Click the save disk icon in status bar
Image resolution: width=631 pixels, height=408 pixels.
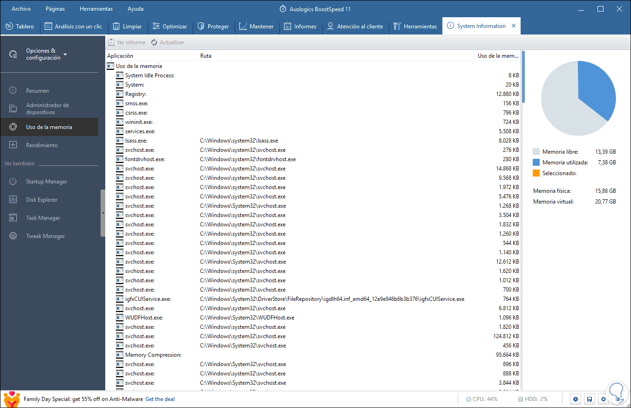(x=590, y=399)
